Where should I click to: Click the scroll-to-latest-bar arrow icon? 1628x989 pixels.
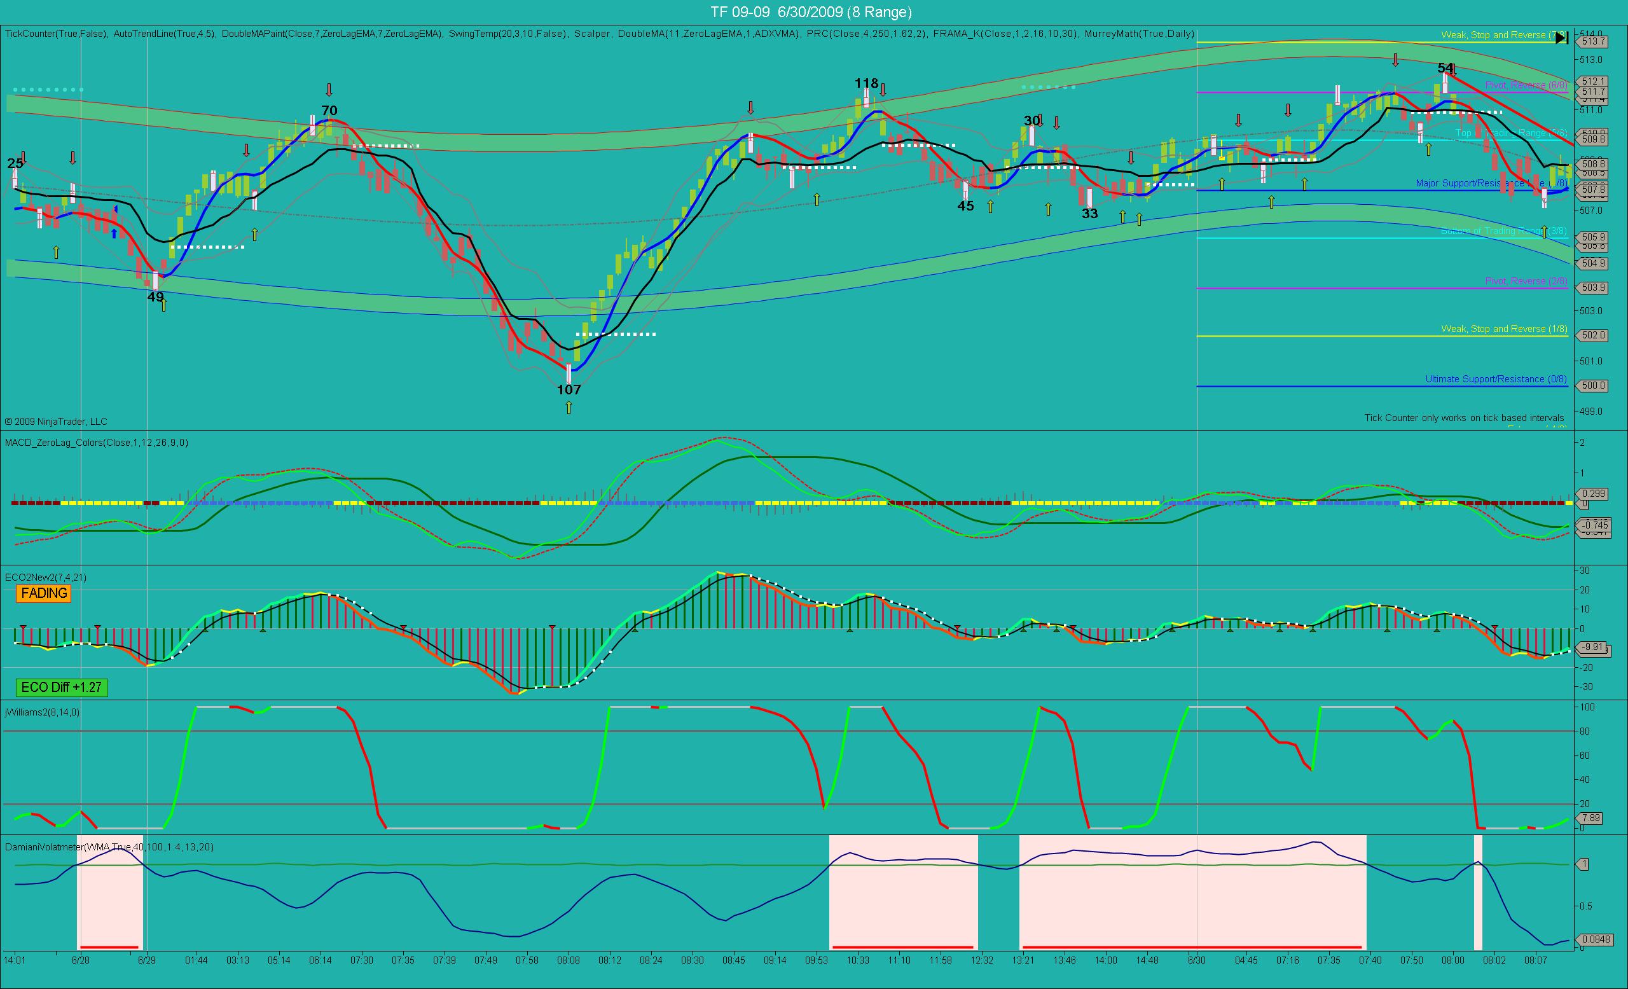tap(1562, 38)
